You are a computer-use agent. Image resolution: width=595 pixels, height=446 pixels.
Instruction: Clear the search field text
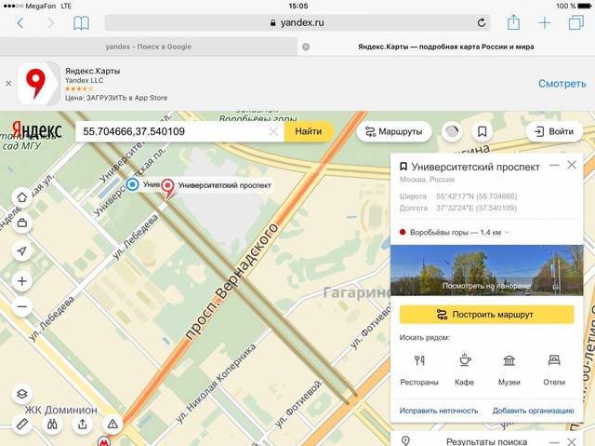273,132
